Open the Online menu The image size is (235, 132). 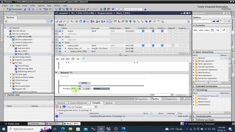[32, 6]
